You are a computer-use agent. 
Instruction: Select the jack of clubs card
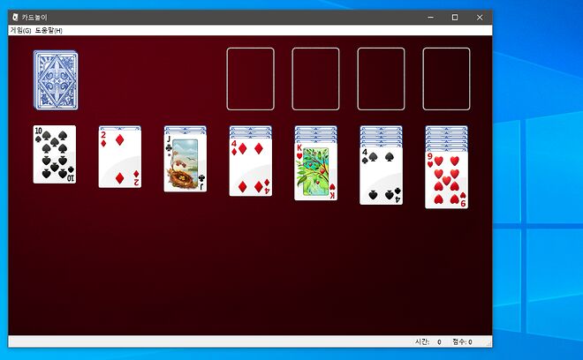point(185,162)
